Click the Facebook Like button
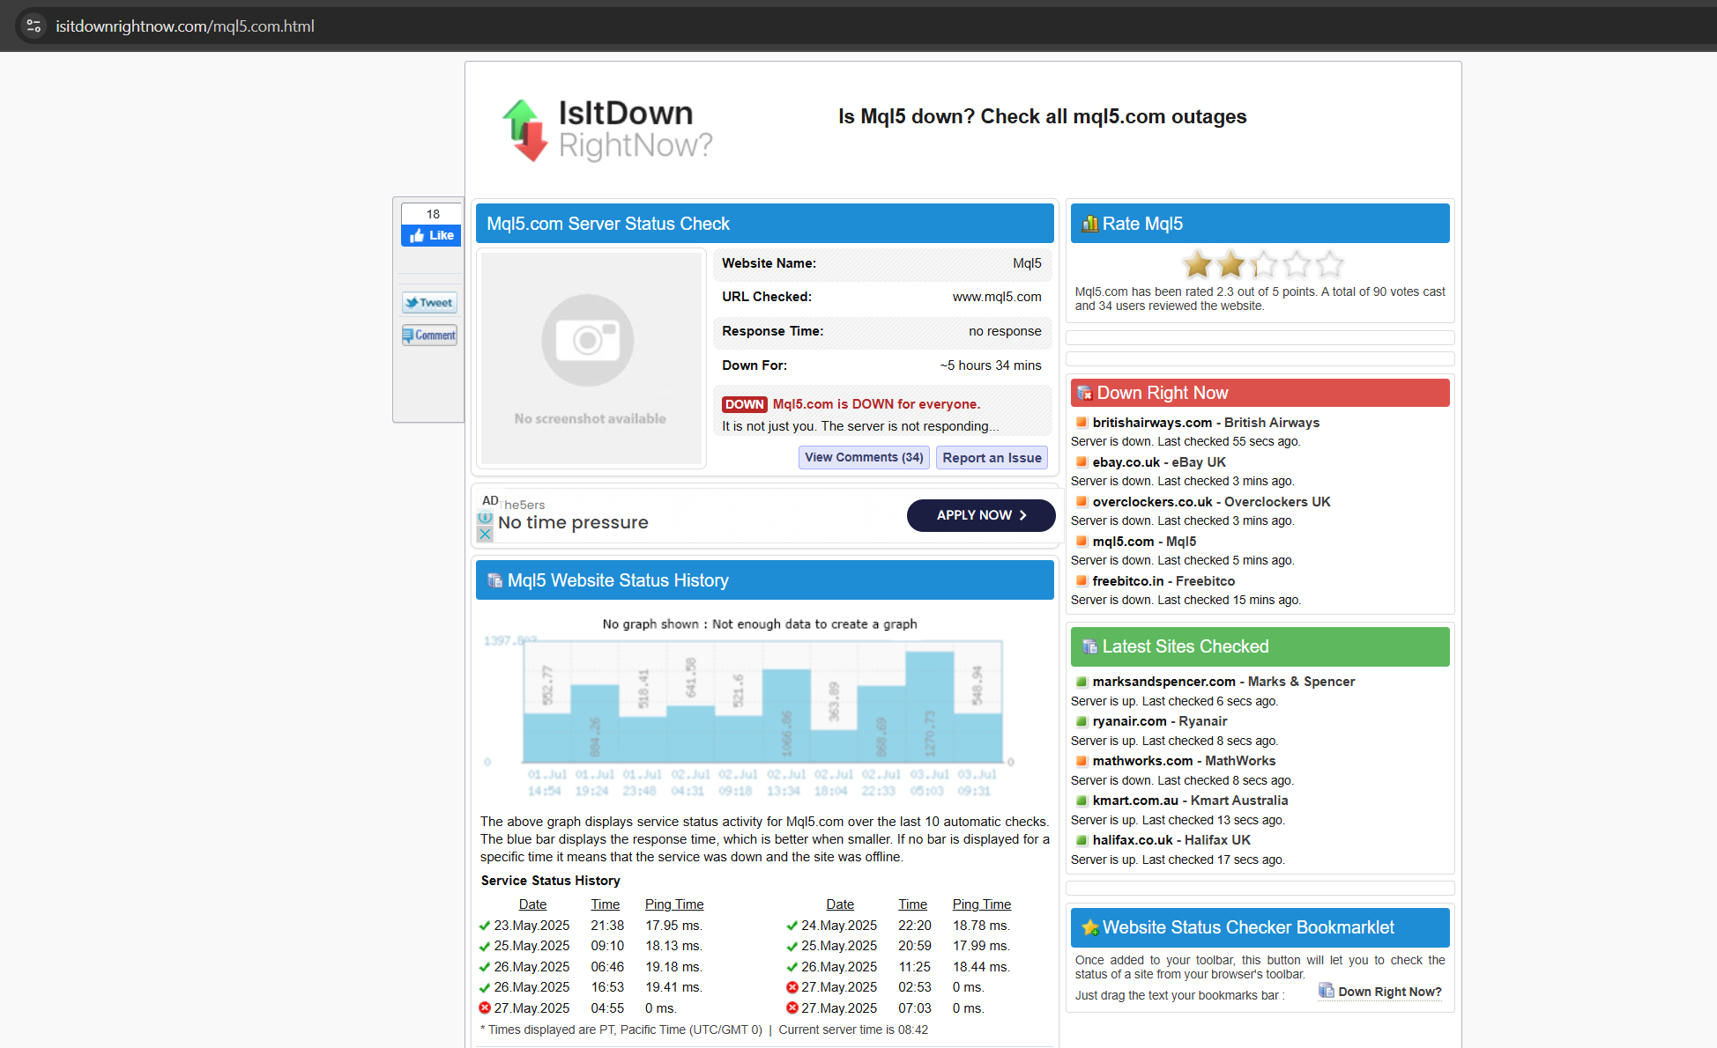The width and height of the screenshot is (1717, 1048). pos(431,235)
